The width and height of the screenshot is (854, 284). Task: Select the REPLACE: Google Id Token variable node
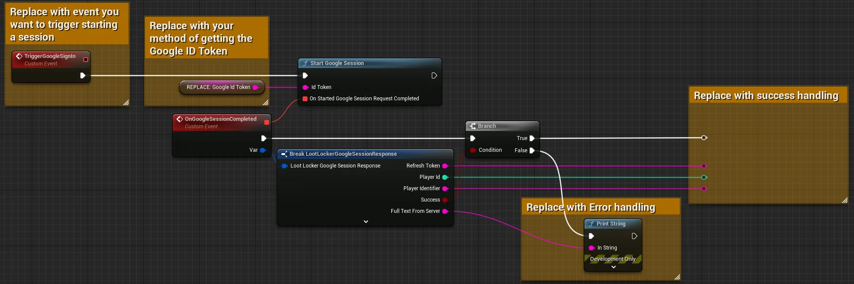click(x=222, y=87)
